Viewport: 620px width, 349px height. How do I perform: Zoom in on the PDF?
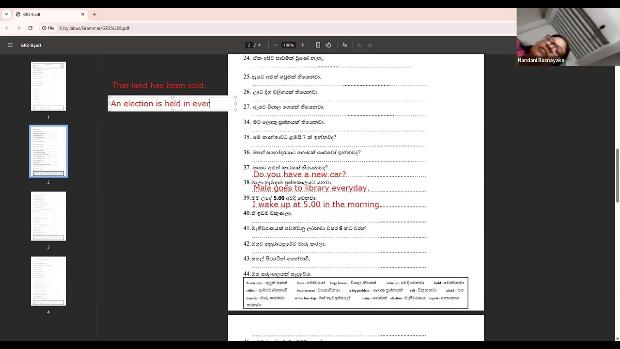pos(302,45)
